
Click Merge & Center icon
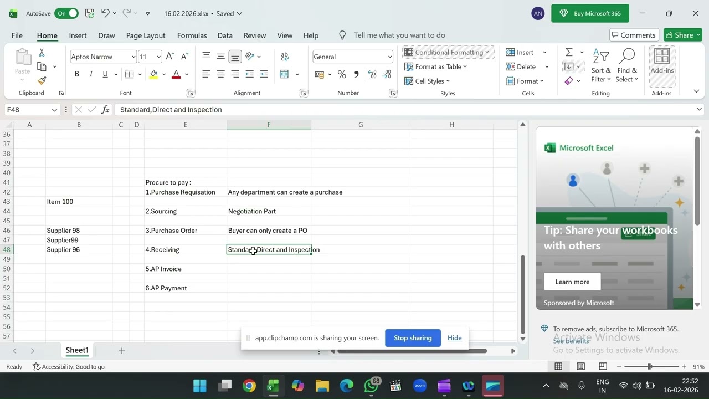point(284,74)
